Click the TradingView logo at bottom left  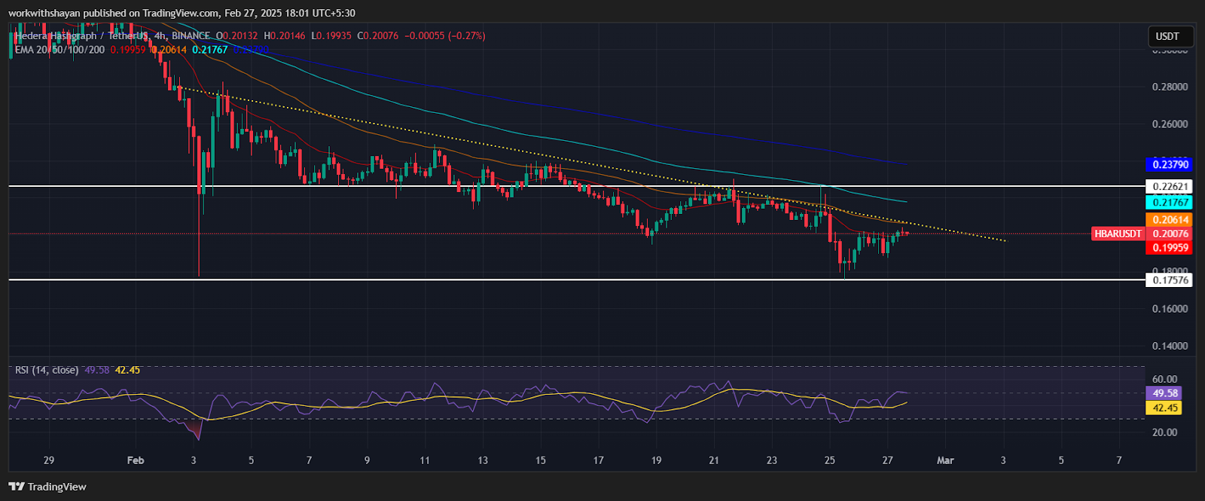point(47,487)
